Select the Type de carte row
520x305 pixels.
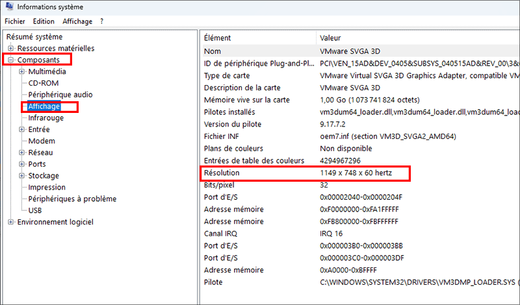pyautogui.click(x=361, y=75)
